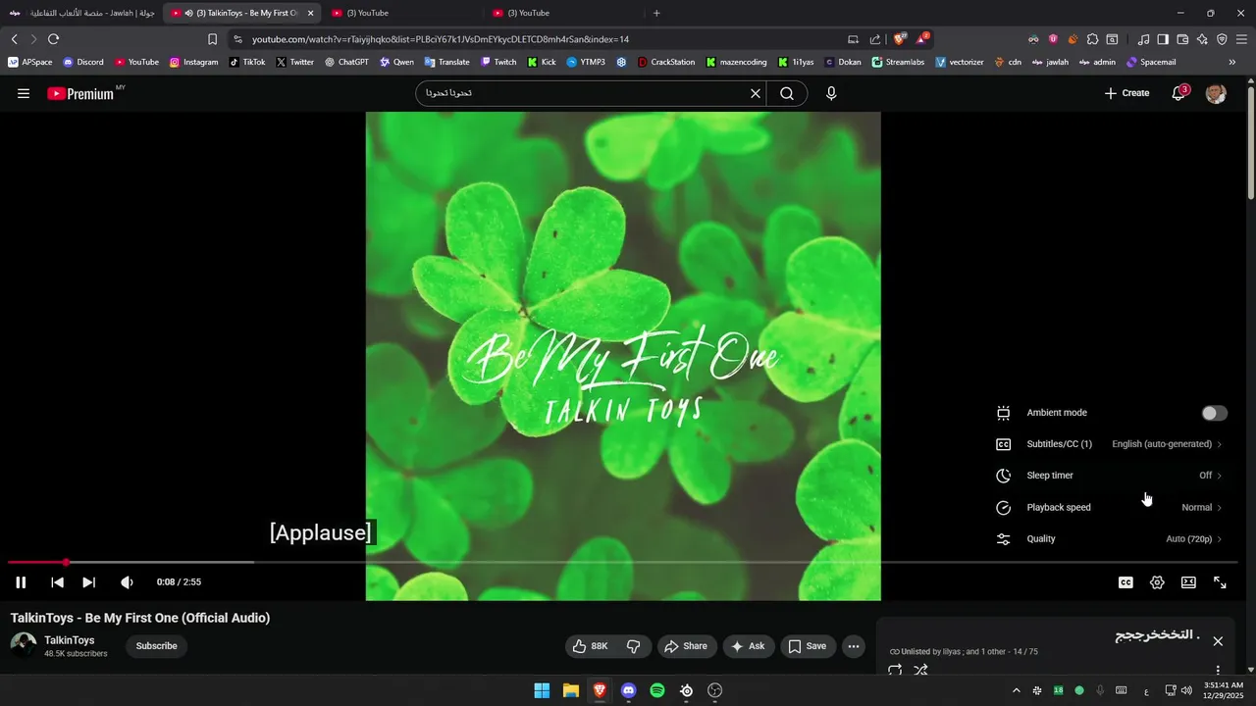Mute the video volume icon
Screen dimensions: 1256x706
click(x=127, y=582)
